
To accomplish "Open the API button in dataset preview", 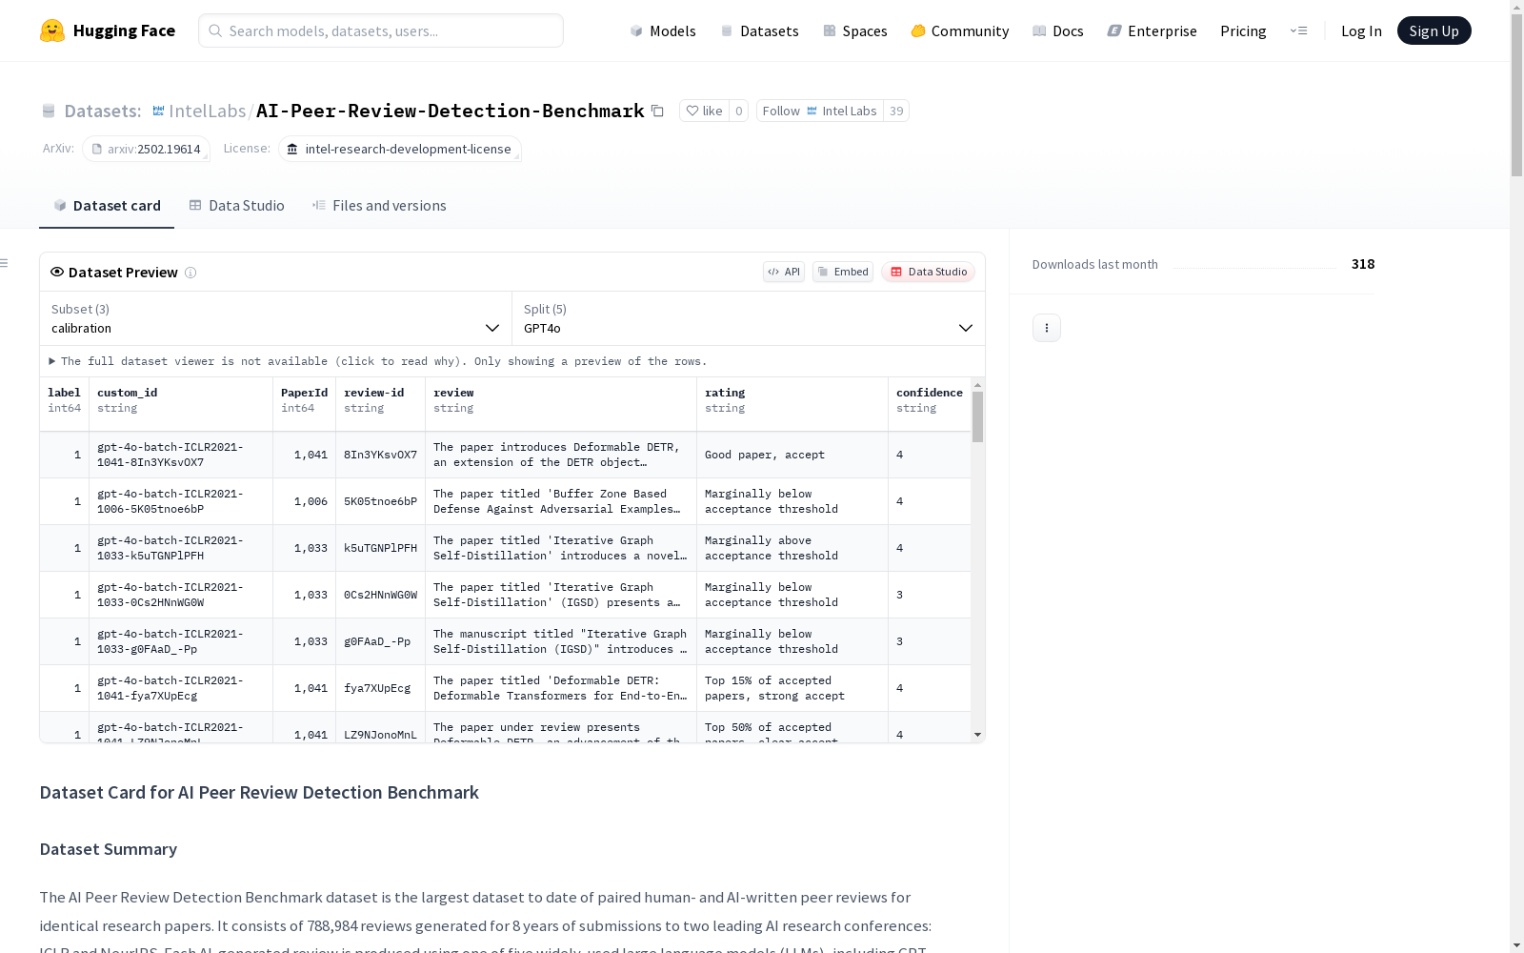I will (784, 272).
